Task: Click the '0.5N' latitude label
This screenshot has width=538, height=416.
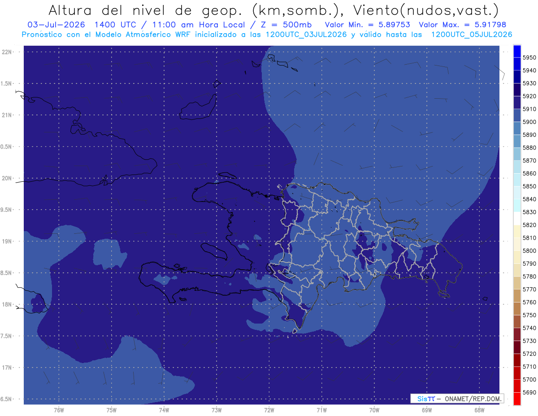Action: (x=7, y=147)
